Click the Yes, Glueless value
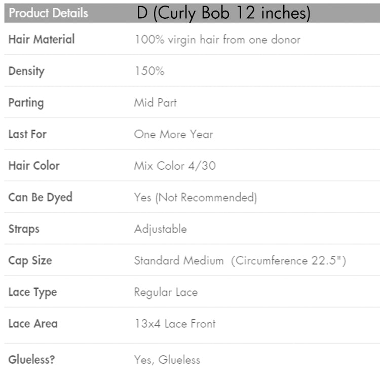 [x=167, y=360]
